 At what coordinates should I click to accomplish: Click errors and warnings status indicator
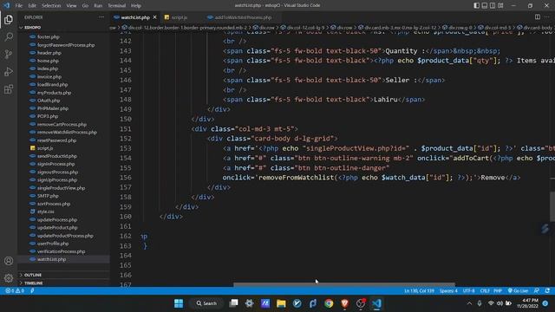tap(15, 291)
